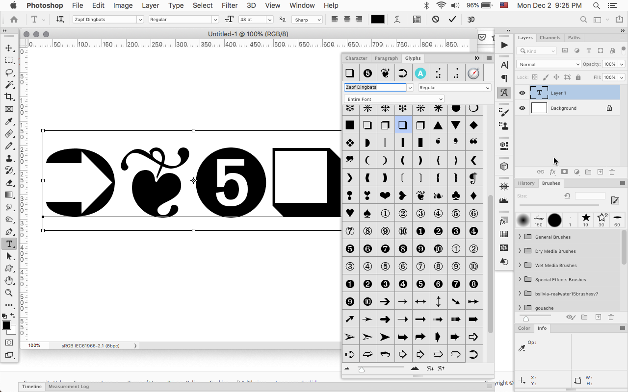The image size is (628, 392).
Task: Delete the selected layer with the trash icon
Action: 612,172
